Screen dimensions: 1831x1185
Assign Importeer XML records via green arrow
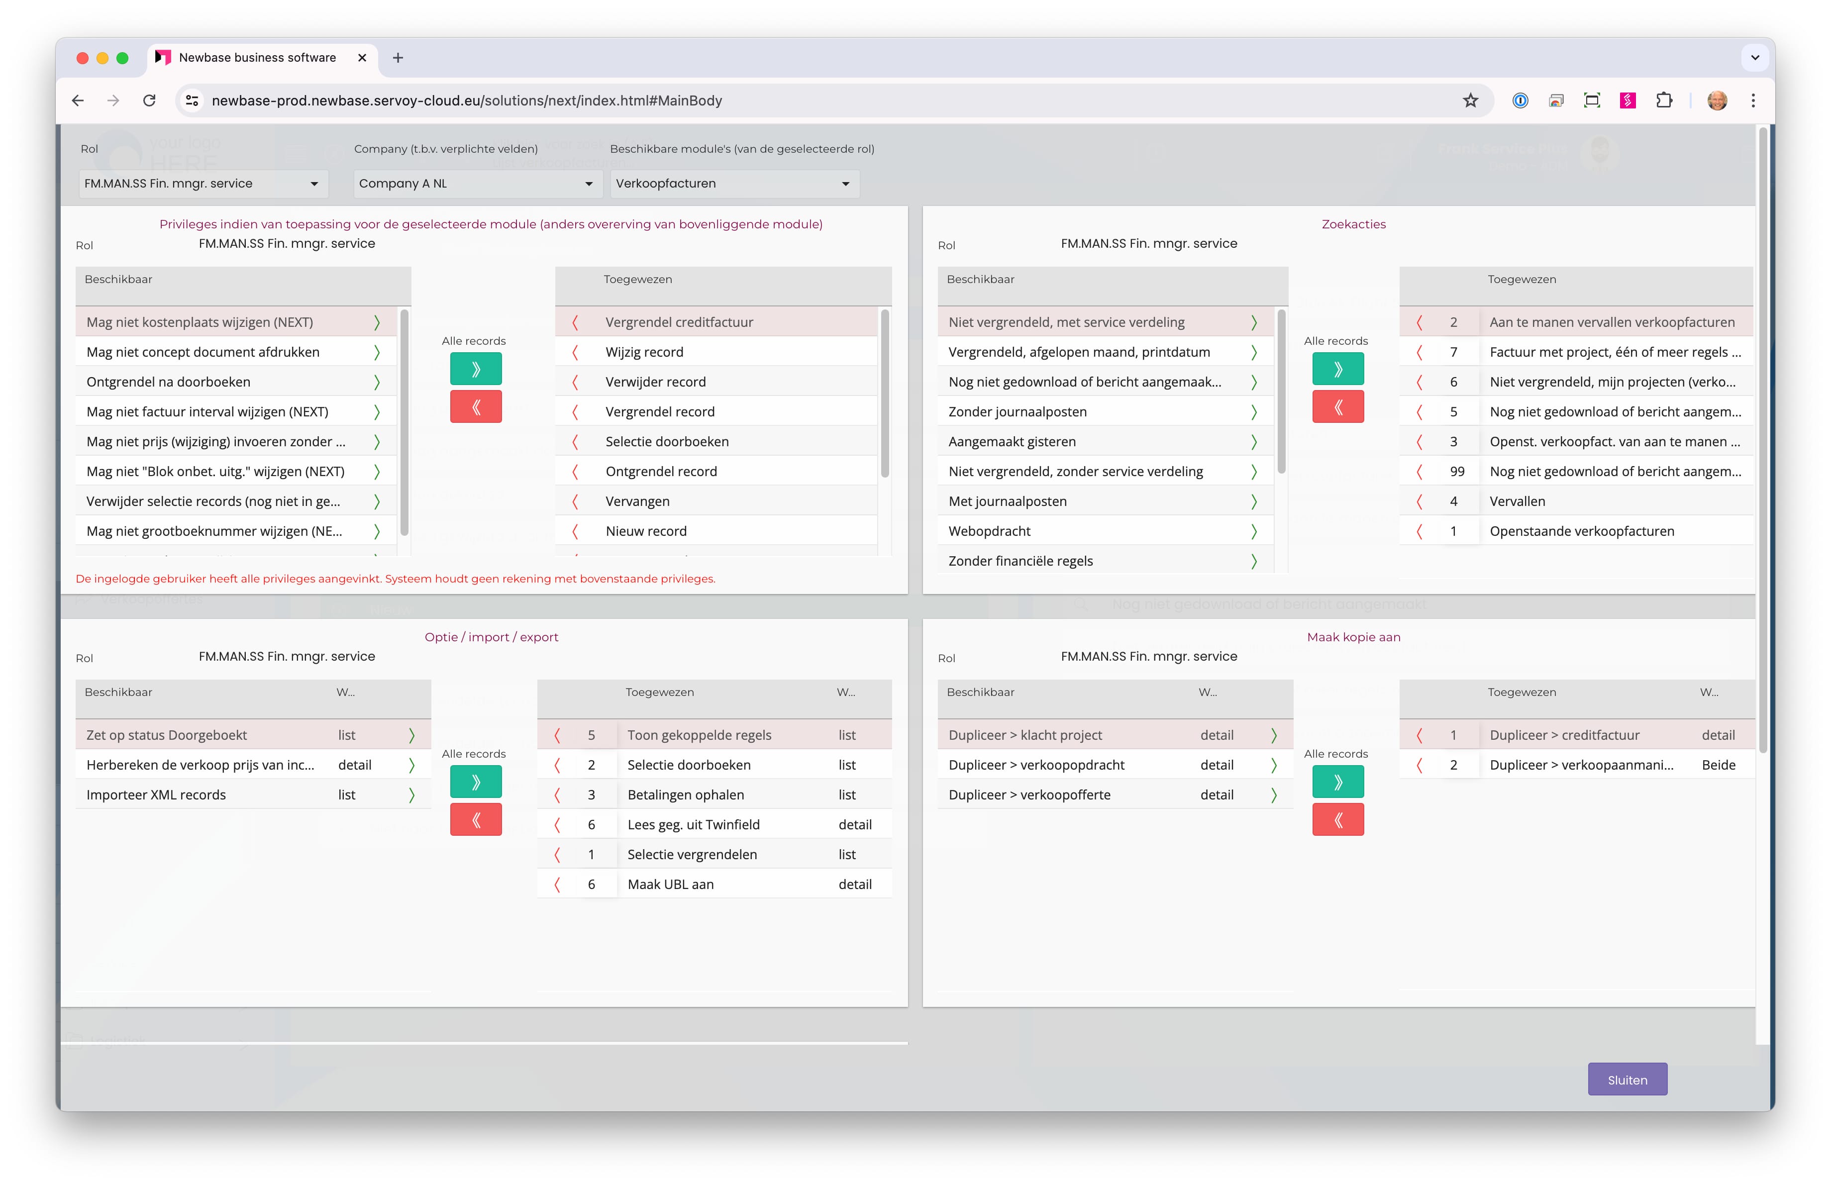pos(411,795)
